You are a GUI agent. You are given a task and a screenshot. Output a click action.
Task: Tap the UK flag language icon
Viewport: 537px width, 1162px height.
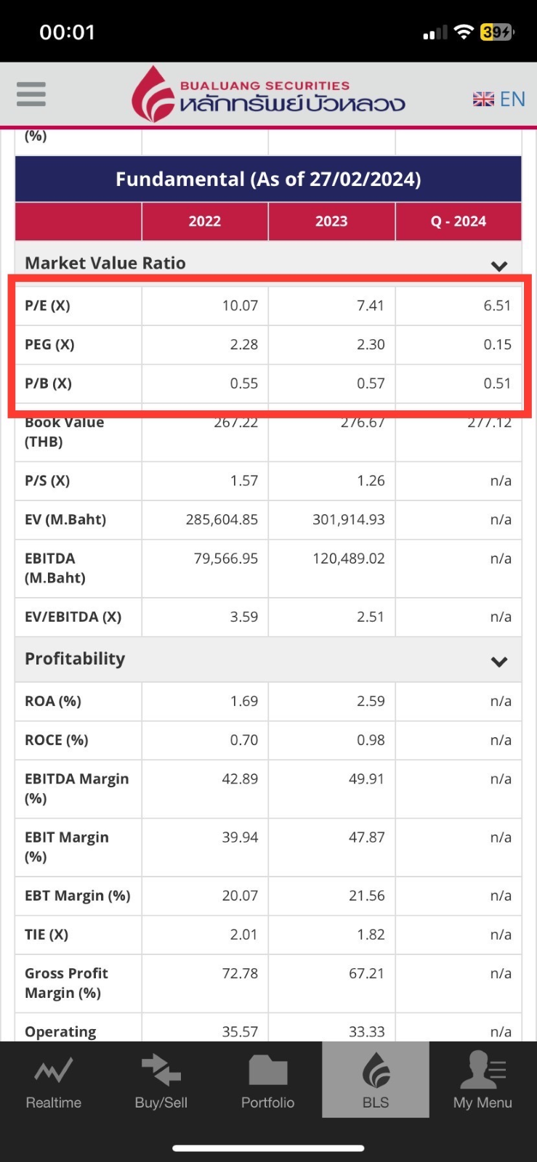[483, 99]
